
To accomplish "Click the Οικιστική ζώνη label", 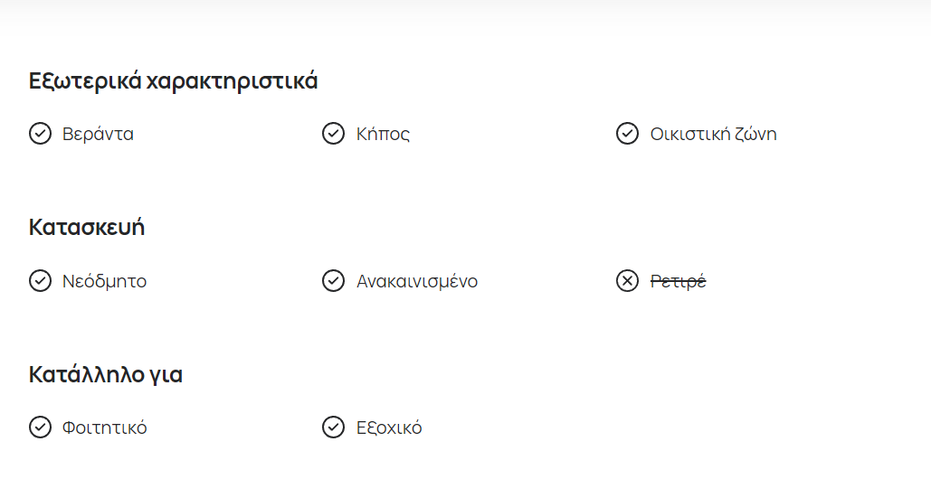I will (x=713, y=134).
